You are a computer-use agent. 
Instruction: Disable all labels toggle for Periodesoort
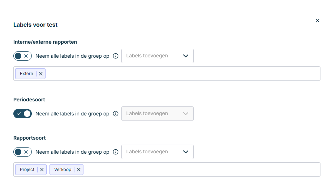pyautogui.click(x=22, y=114)
